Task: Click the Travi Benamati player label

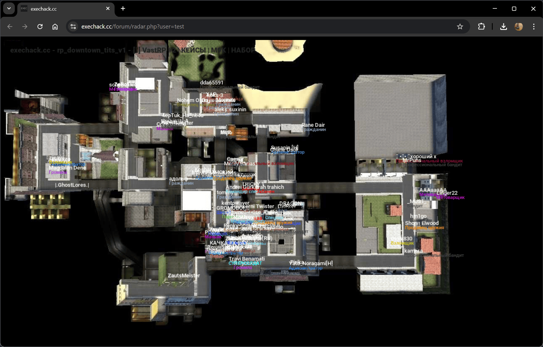Action: [x=246, y=259]
